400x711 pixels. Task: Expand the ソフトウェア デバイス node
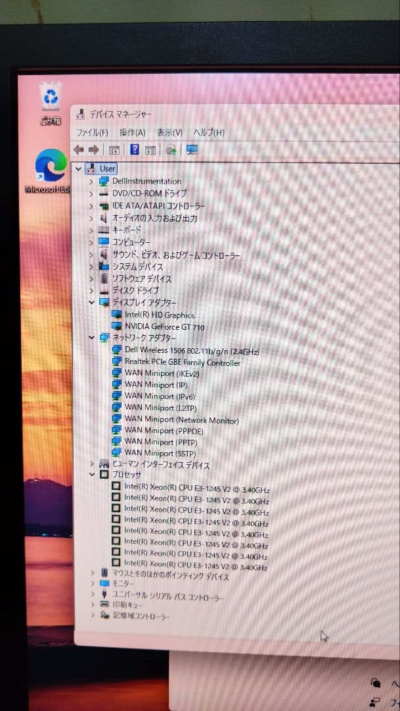coord(91,279)
